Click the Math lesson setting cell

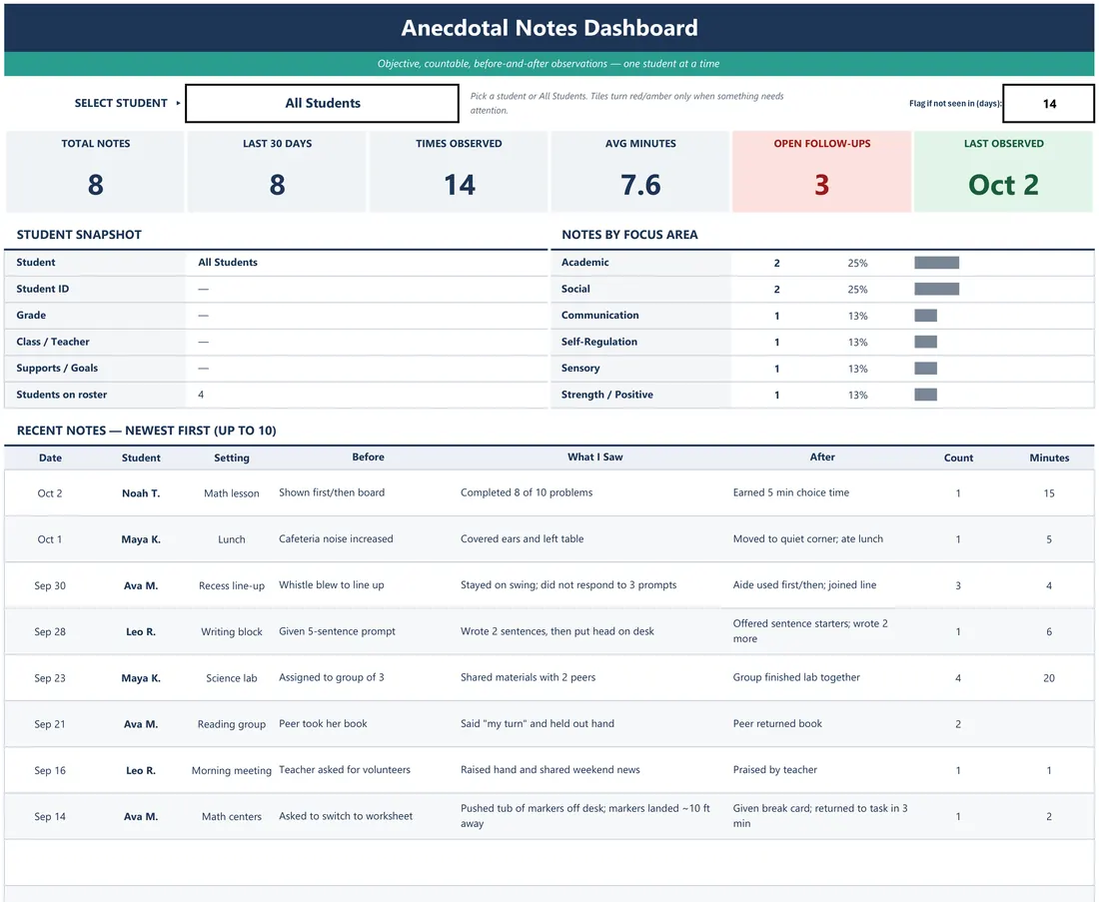tap(232, 493)
